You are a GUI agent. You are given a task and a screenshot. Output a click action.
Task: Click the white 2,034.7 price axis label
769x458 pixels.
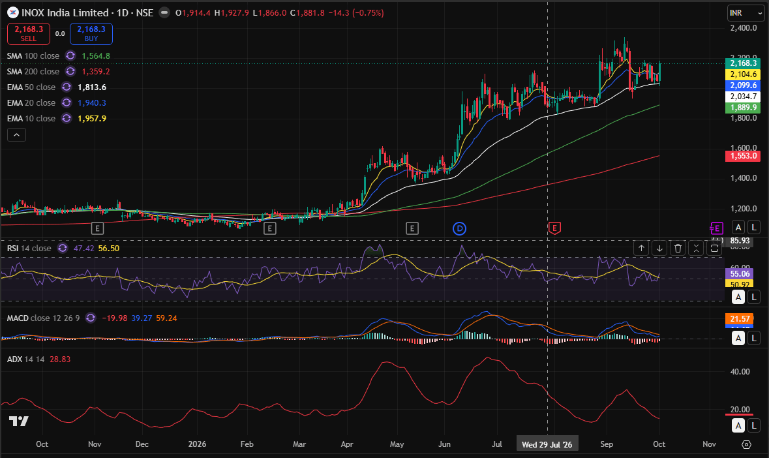[x=743, y=97]
